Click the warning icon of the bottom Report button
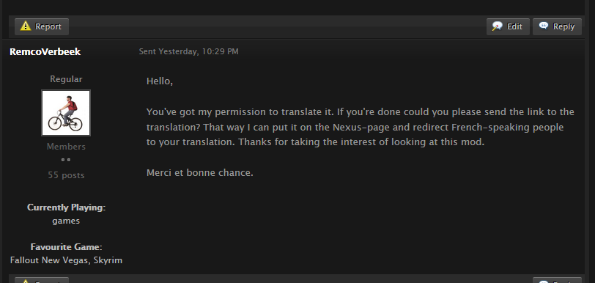The width and height of the screenshot is (595, 283). coord(26,282)
